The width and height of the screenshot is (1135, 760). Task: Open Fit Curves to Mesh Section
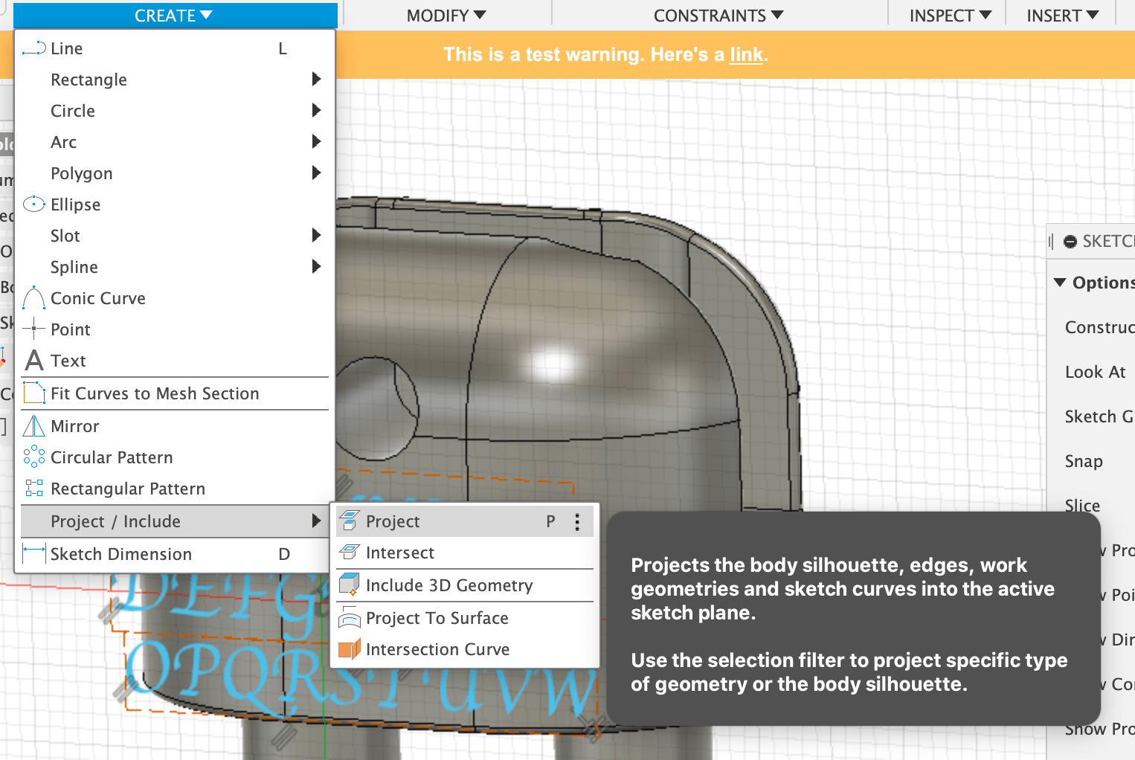pyautogui.click(x=154, y=393)
